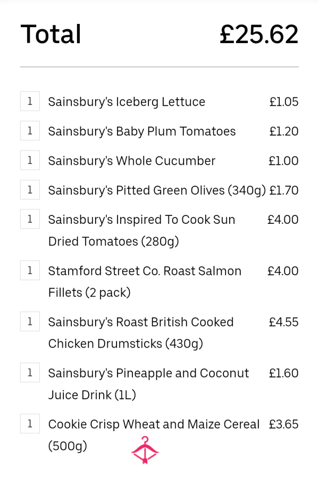Select quantity box for Chicken Drumsticks
Screen dimensions: 319x479
tap(30, 321)
